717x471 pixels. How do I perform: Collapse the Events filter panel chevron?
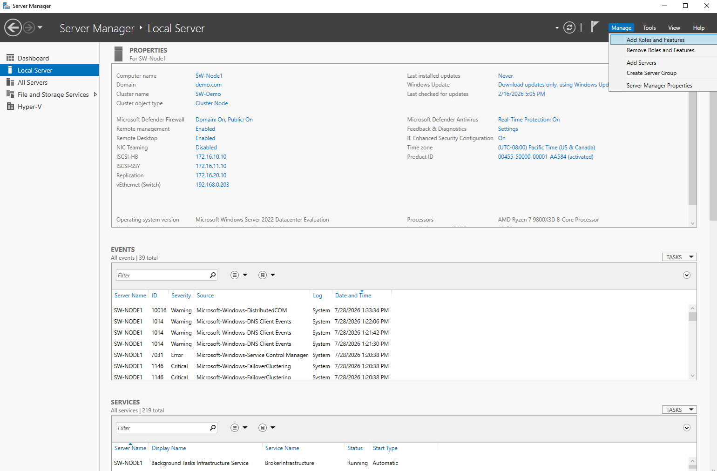[687, 275]
